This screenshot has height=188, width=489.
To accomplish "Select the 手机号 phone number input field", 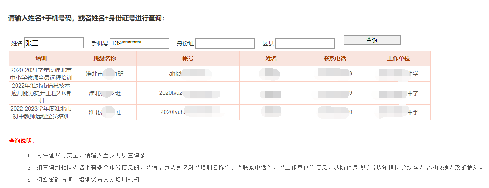I will (x=139, y=43).
